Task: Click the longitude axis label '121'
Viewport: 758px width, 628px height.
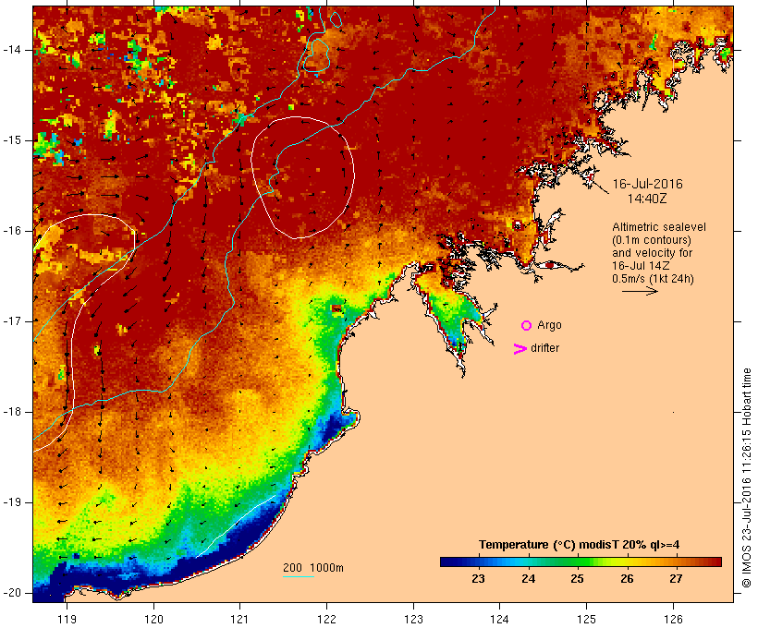Action: [239, 619]
